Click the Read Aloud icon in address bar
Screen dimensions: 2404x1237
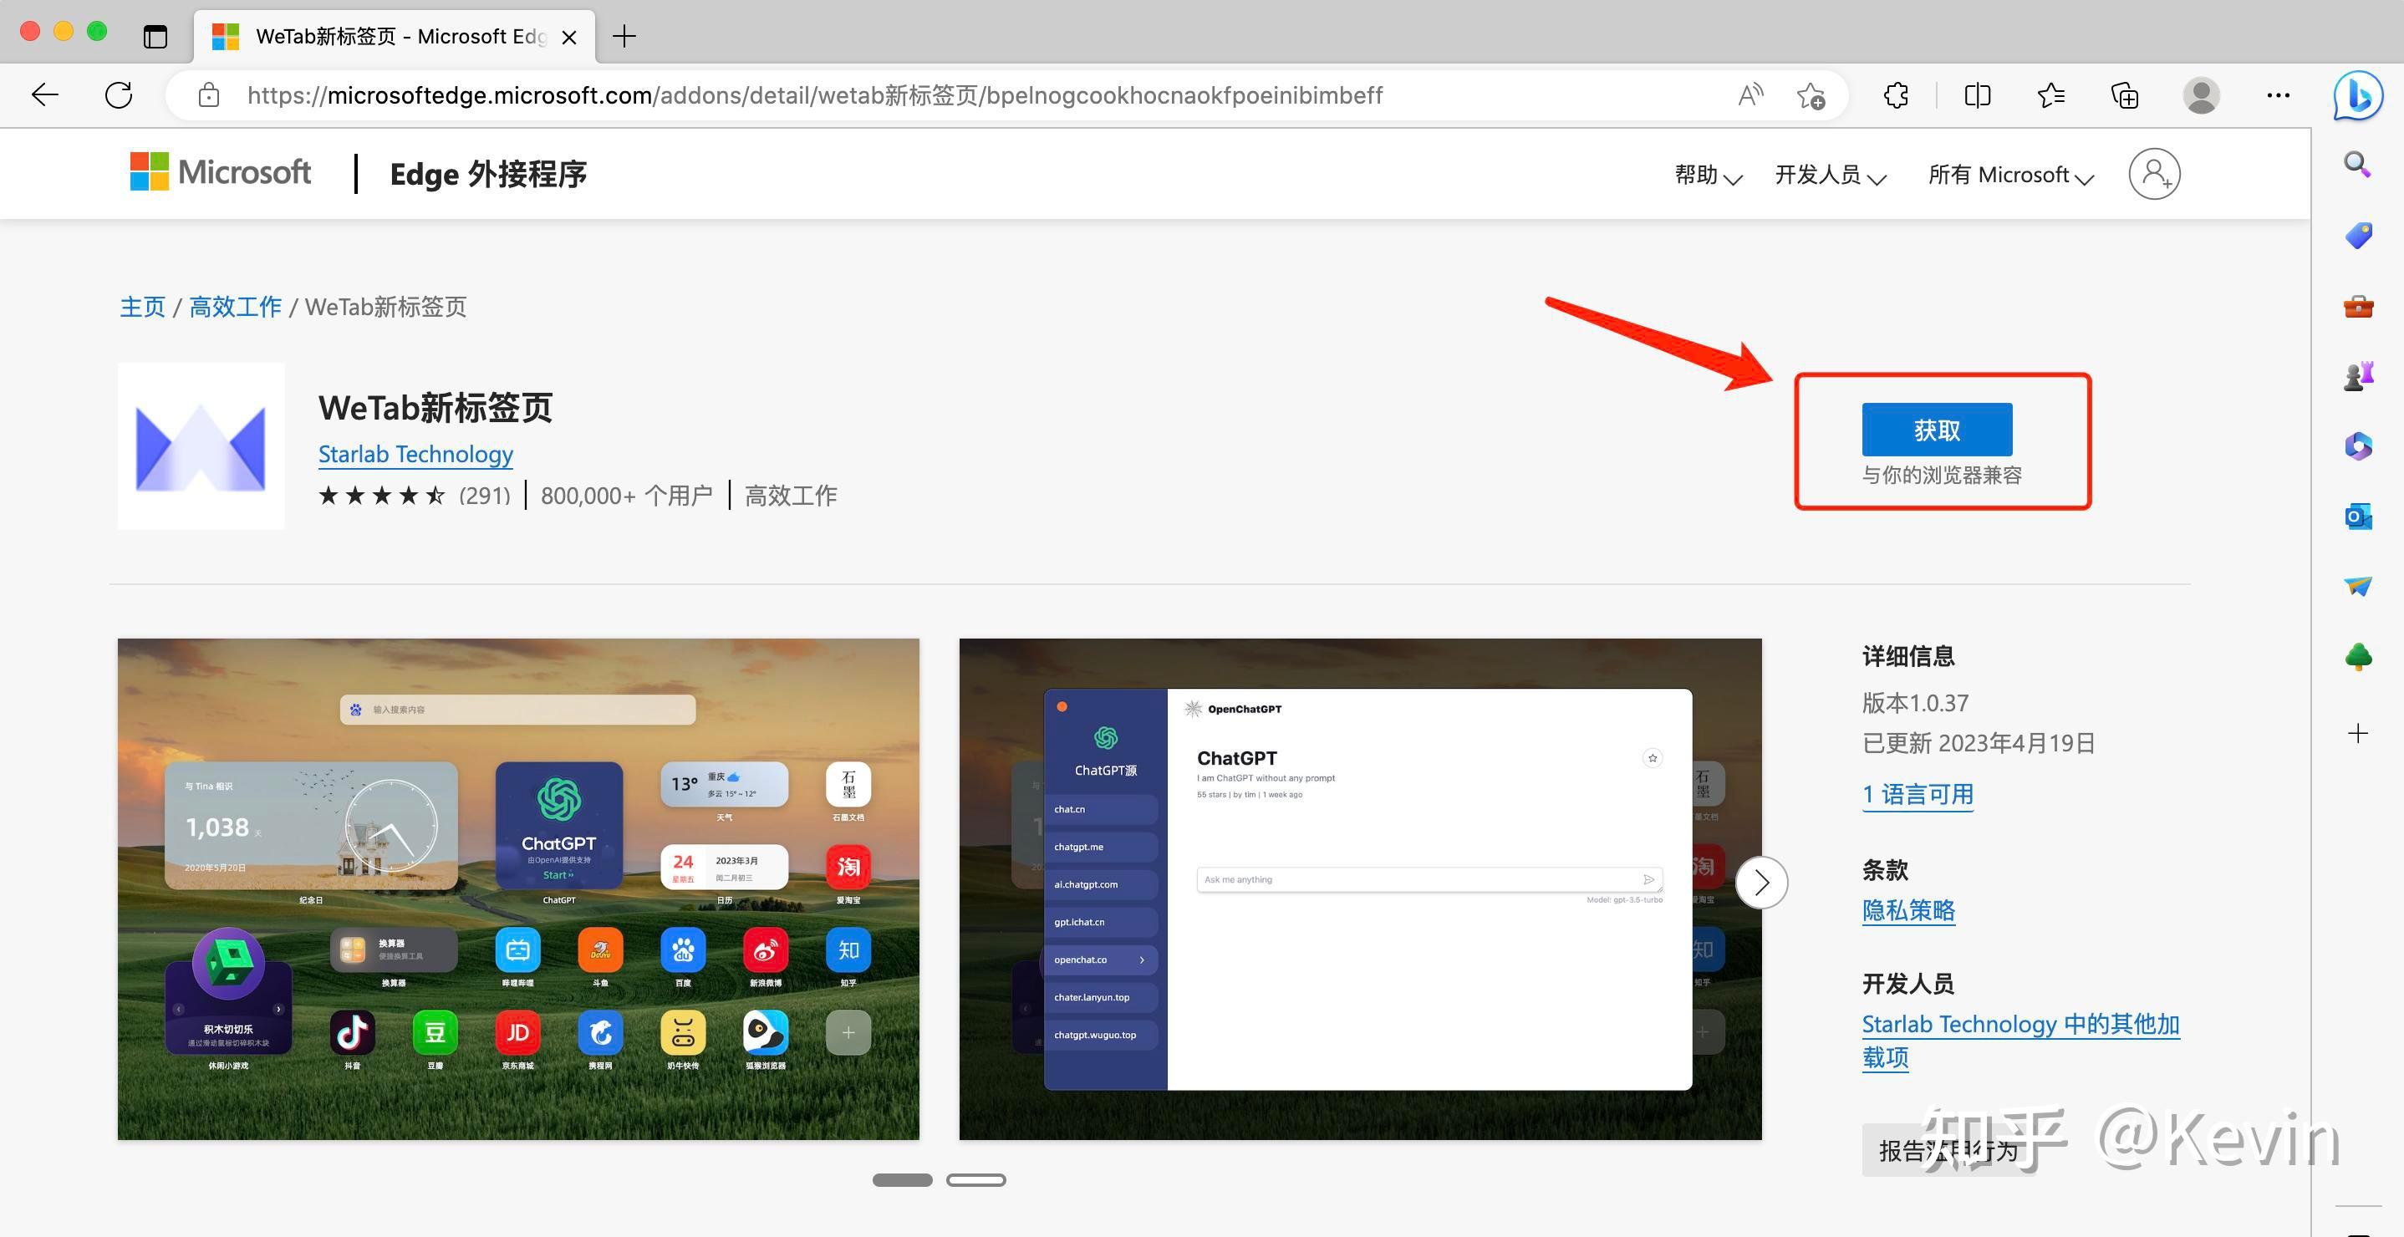click(x=1750, y=95)
